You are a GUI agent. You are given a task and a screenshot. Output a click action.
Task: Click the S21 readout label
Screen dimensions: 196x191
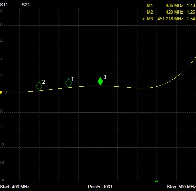[29, 5]
